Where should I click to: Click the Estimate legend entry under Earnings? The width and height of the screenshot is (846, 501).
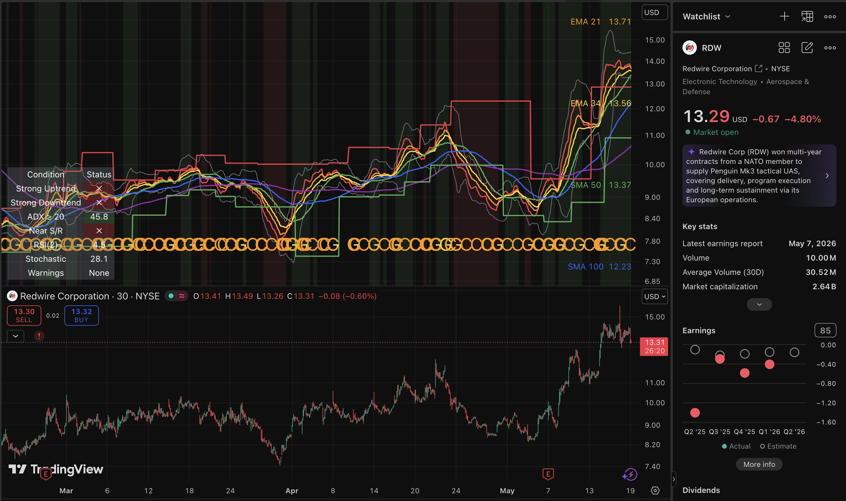778,446
